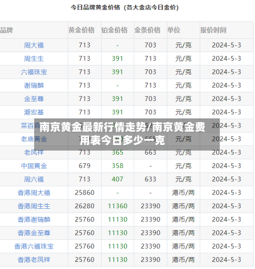Open the 潮宏基 brand link
The height and width of the screenshot is (269, 255).
pyautogui.click(x=34, y=112)
